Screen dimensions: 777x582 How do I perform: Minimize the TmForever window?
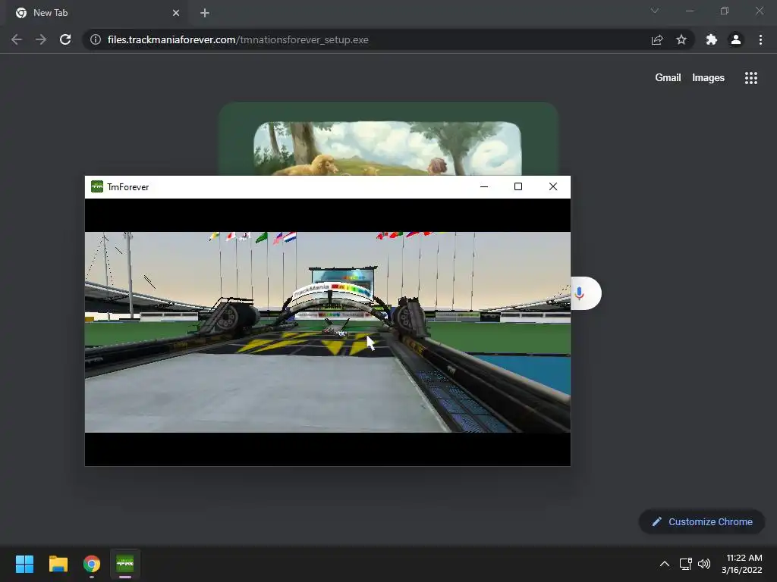point(484,186)
